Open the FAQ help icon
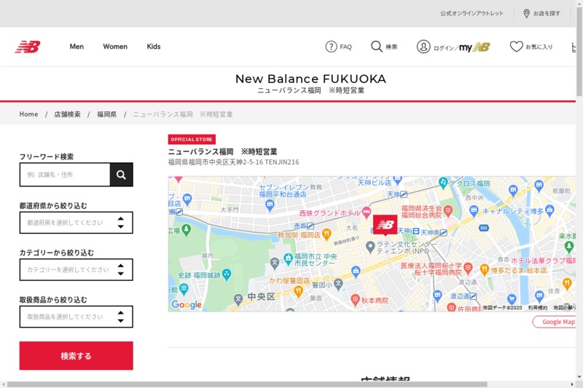Viewport: 583px width, 388px height. tap(331, 47)
